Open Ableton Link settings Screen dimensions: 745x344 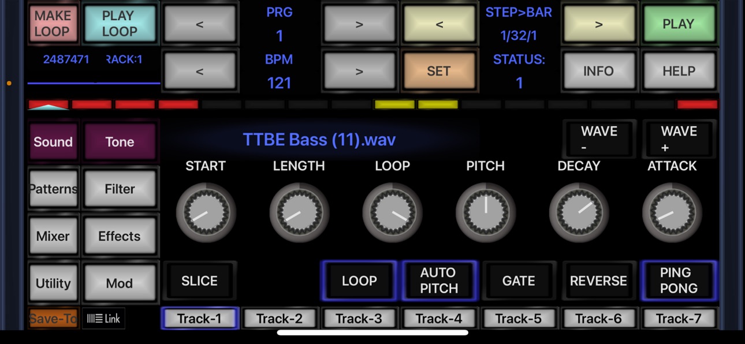(104, 319)
